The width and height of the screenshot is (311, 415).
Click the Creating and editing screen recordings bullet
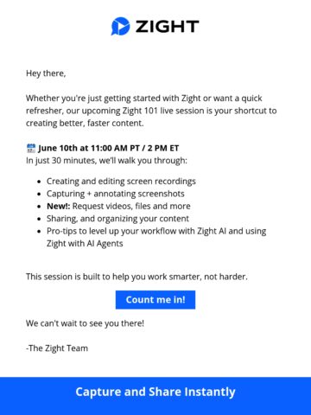point(121,182)
